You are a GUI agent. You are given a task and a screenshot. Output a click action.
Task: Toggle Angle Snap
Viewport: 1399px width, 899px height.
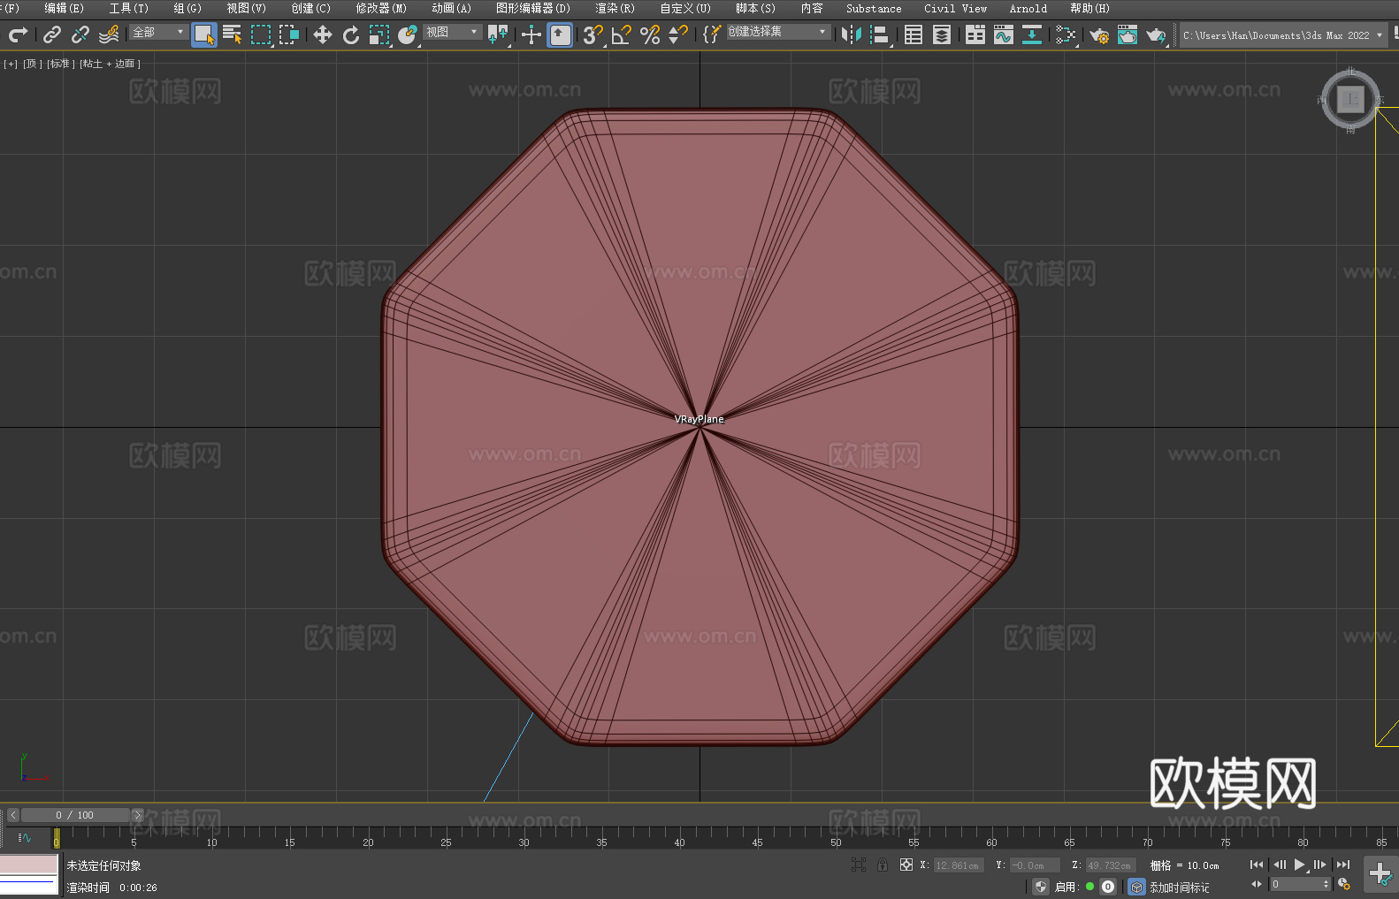[622, 34]
